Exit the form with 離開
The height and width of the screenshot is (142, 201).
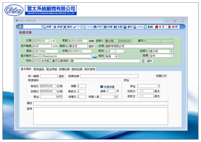tap(173, 27)
